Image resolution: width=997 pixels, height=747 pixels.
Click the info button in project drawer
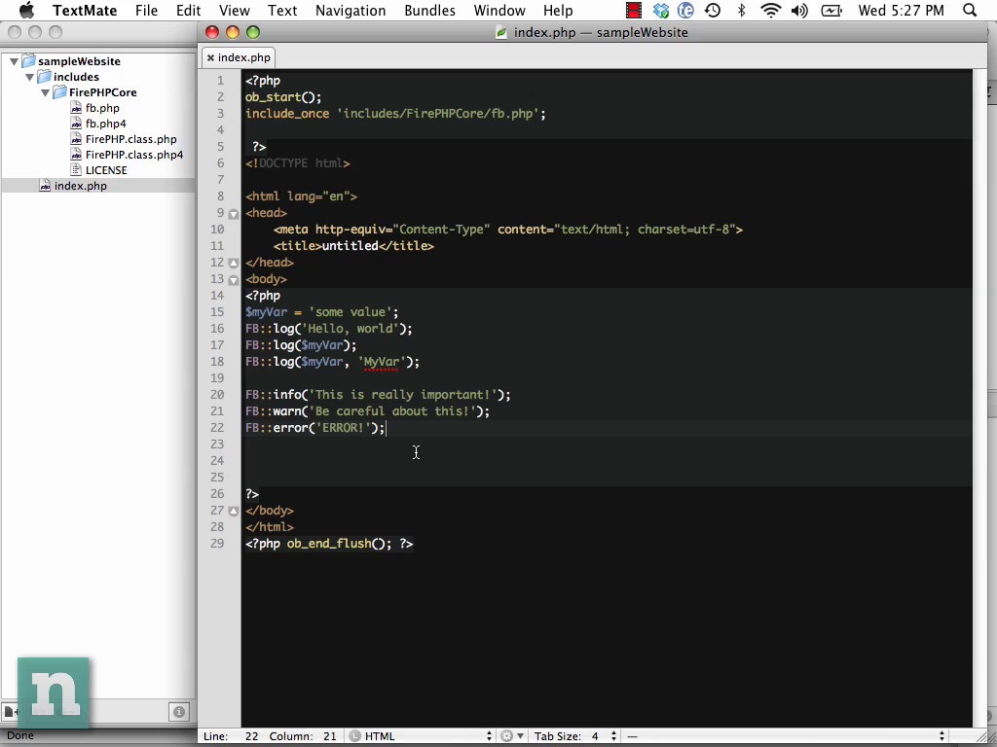pos(179,712)
